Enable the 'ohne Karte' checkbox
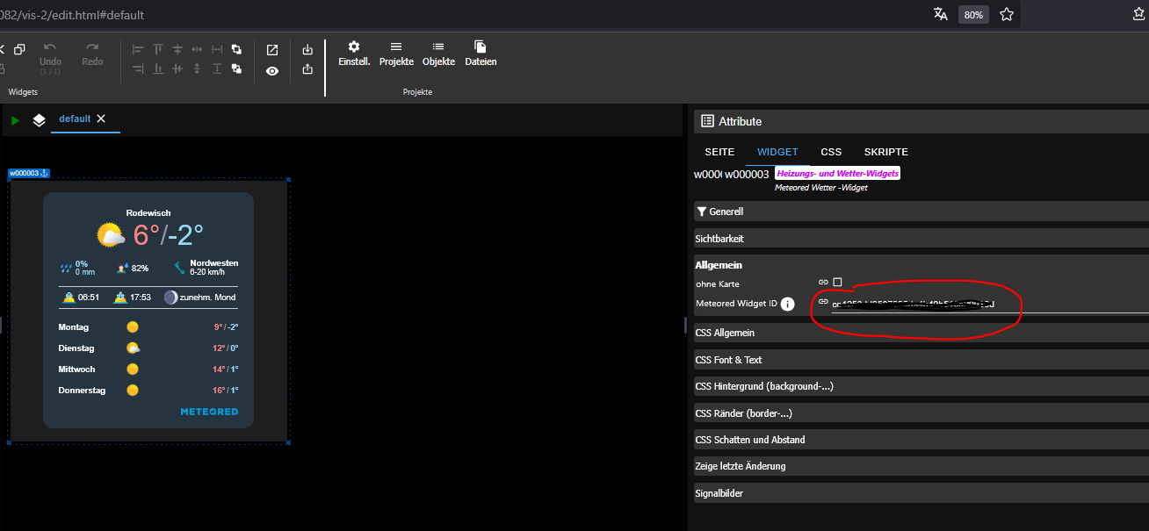 click(x=837, y=283)
